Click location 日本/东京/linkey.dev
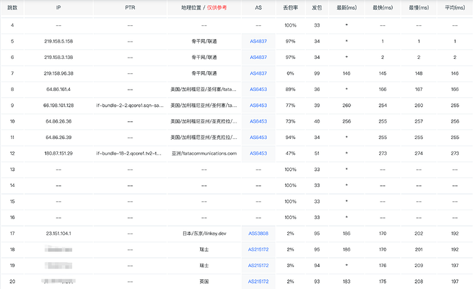 pyautogui.click(x=204, y=234)
